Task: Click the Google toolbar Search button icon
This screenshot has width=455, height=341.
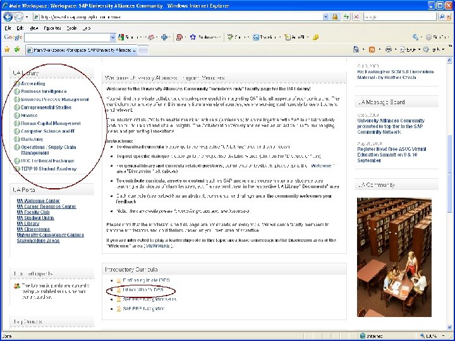Action: [x=121, y=37]
